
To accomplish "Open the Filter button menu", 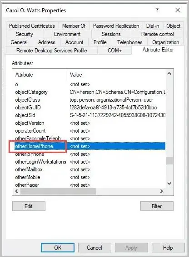I will point(157,206).
